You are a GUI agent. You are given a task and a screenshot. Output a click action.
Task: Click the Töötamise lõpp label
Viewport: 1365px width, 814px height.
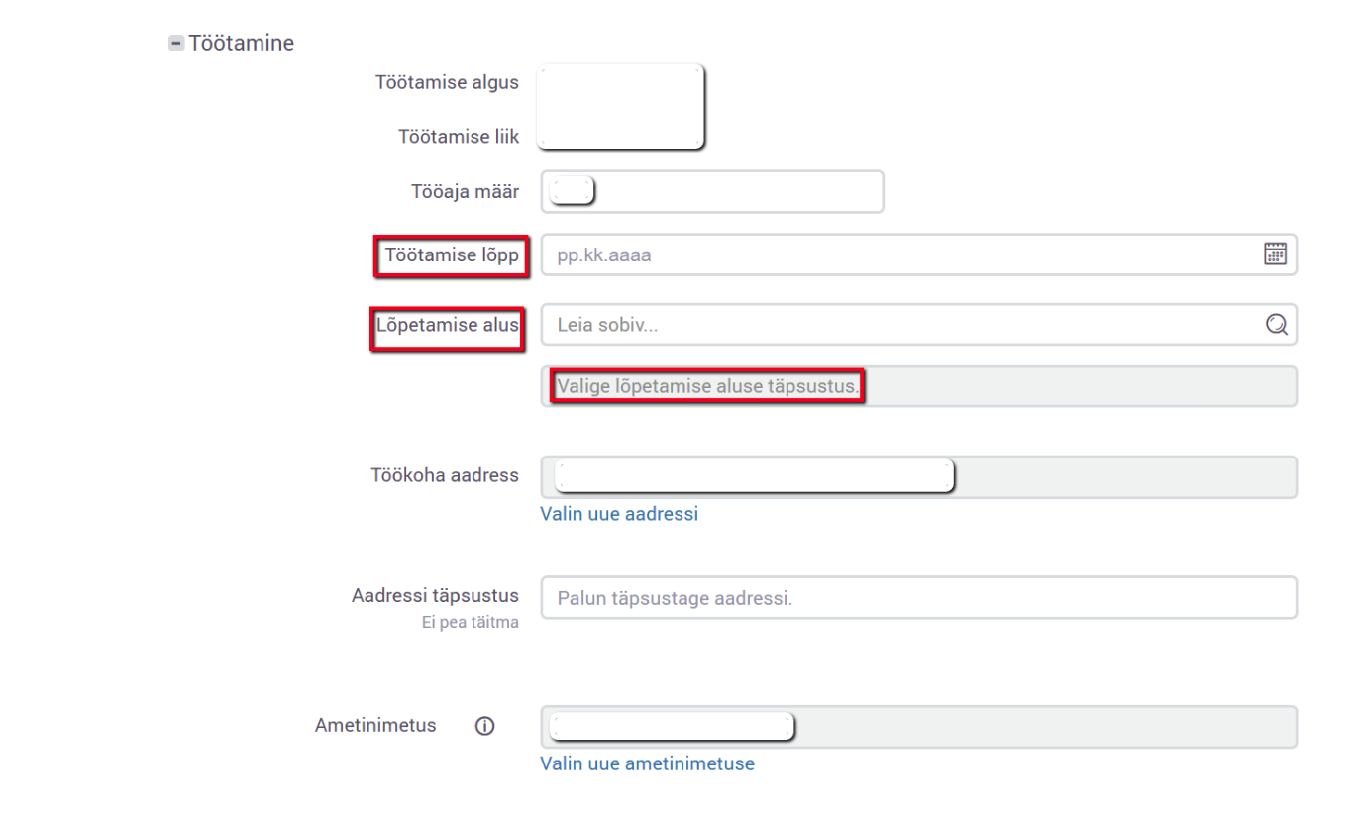[452, 255]
